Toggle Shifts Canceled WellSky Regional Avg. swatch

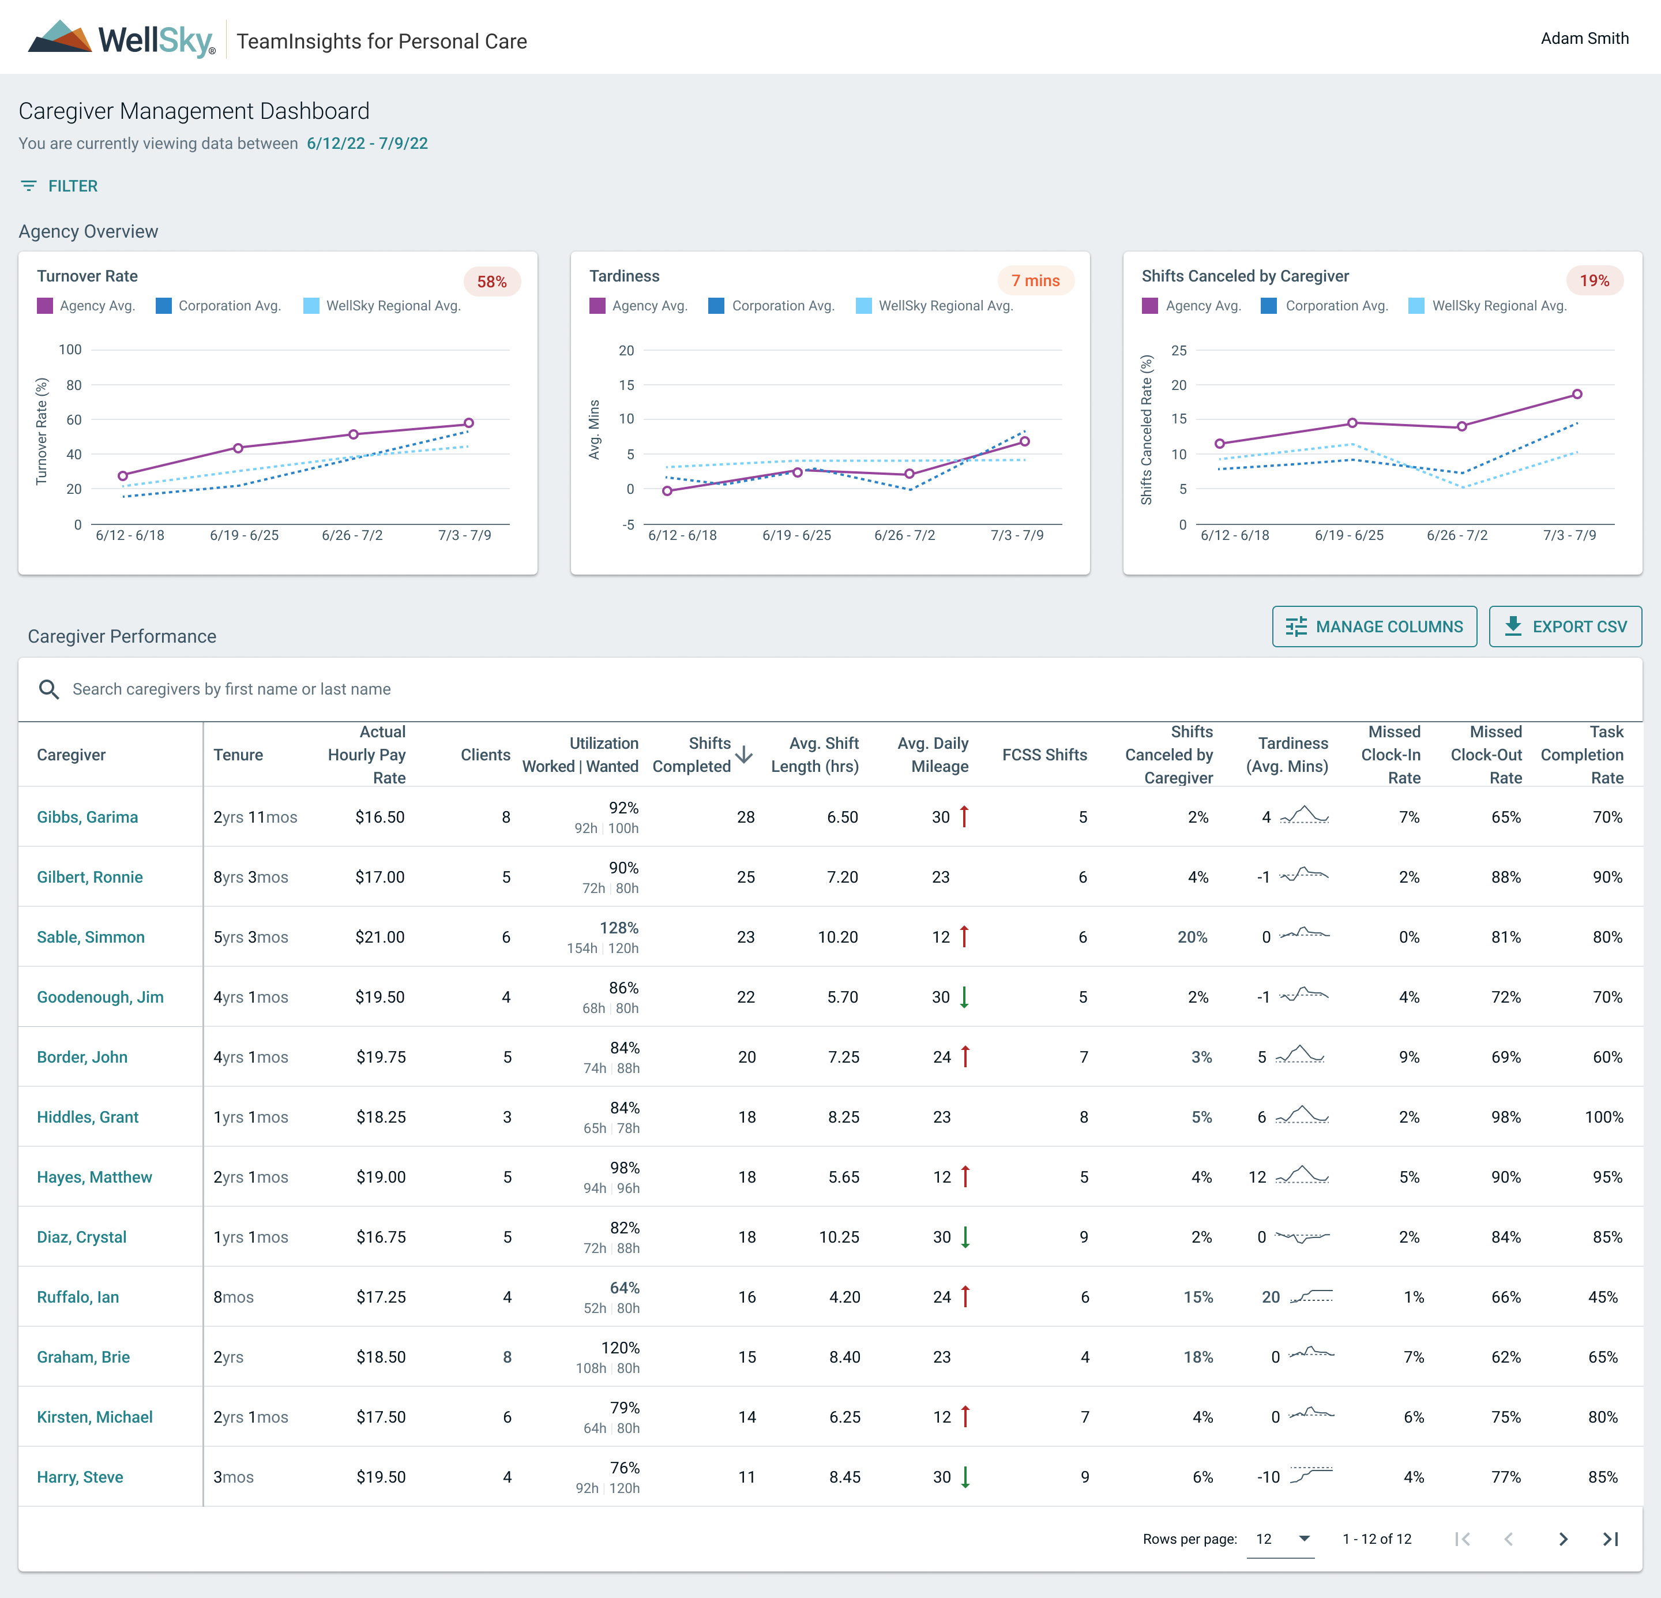coord(1416,306)
